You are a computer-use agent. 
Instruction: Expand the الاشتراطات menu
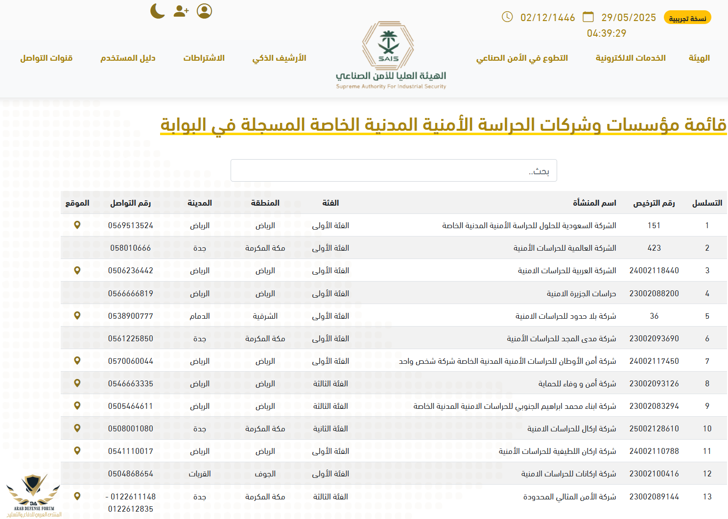click(x=204, y=58)
